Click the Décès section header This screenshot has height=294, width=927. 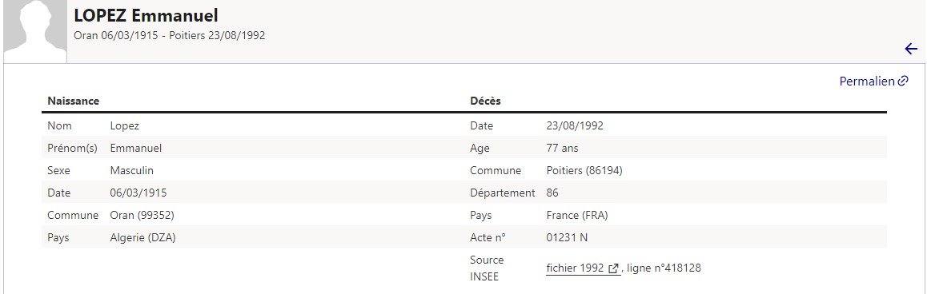coord(485,101)
